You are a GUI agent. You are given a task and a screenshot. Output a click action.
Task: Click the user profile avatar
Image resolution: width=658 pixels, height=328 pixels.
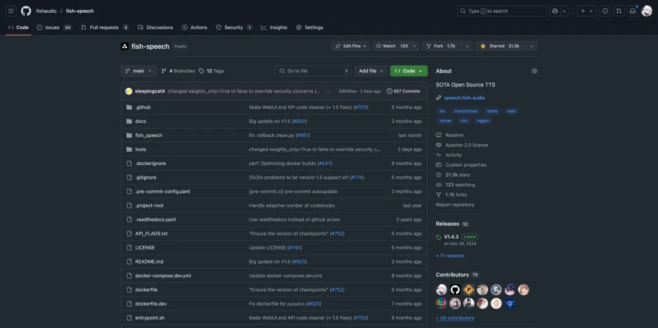[x=647, y=11]
